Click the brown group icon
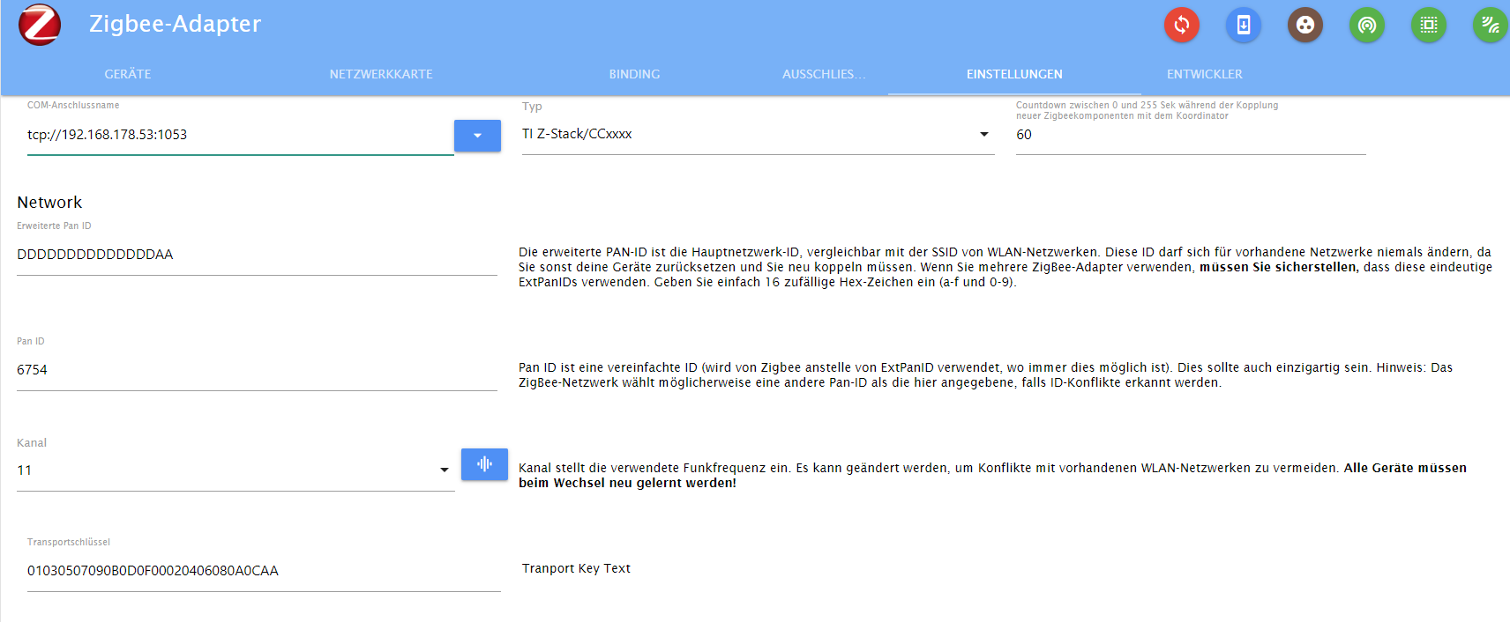 point(1305,25)
